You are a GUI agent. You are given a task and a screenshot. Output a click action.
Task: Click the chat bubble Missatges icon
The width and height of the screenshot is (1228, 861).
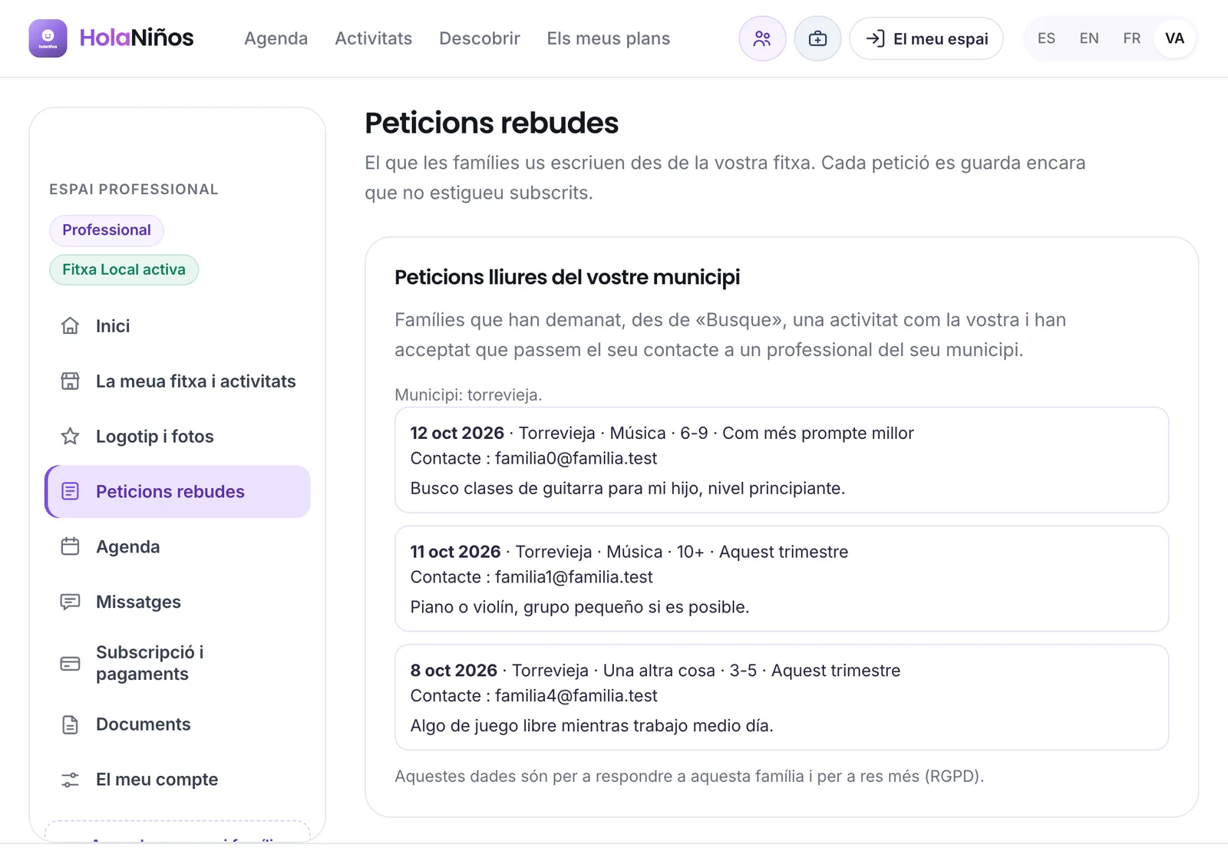[70, 602]
